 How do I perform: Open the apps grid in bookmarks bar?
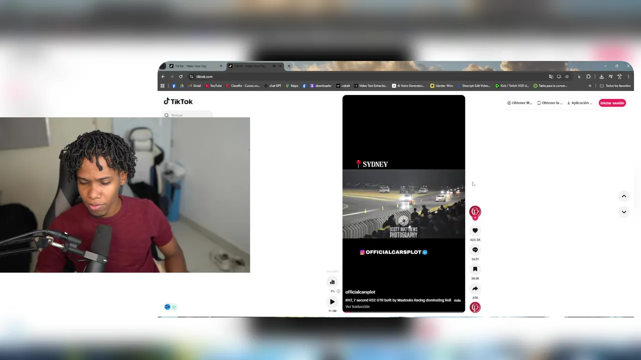pos(162,85)
